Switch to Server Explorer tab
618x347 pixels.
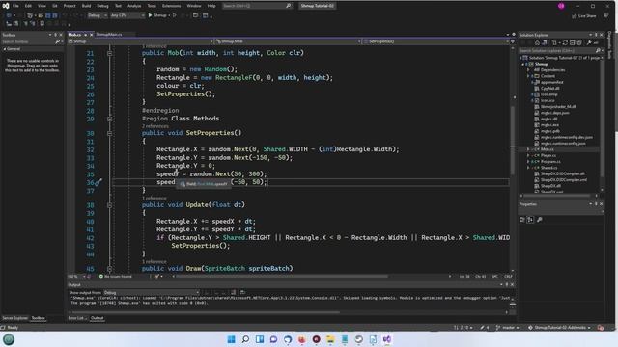click(x=15, y=318)
